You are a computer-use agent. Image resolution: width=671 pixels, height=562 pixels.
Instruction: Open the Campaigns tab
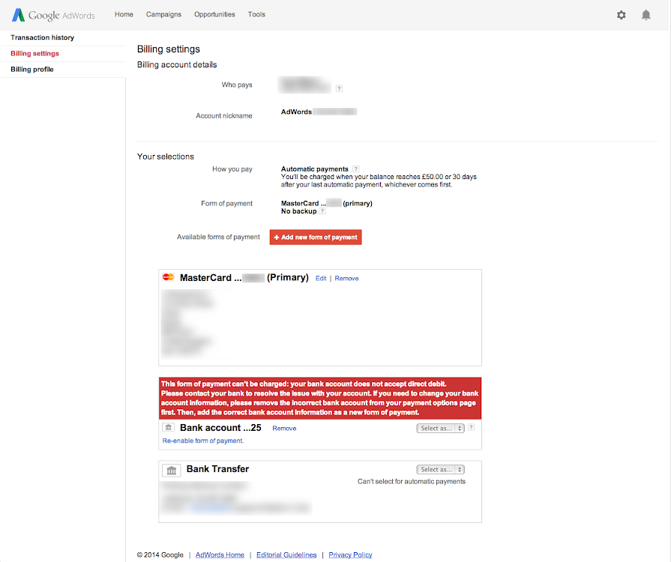163,14
